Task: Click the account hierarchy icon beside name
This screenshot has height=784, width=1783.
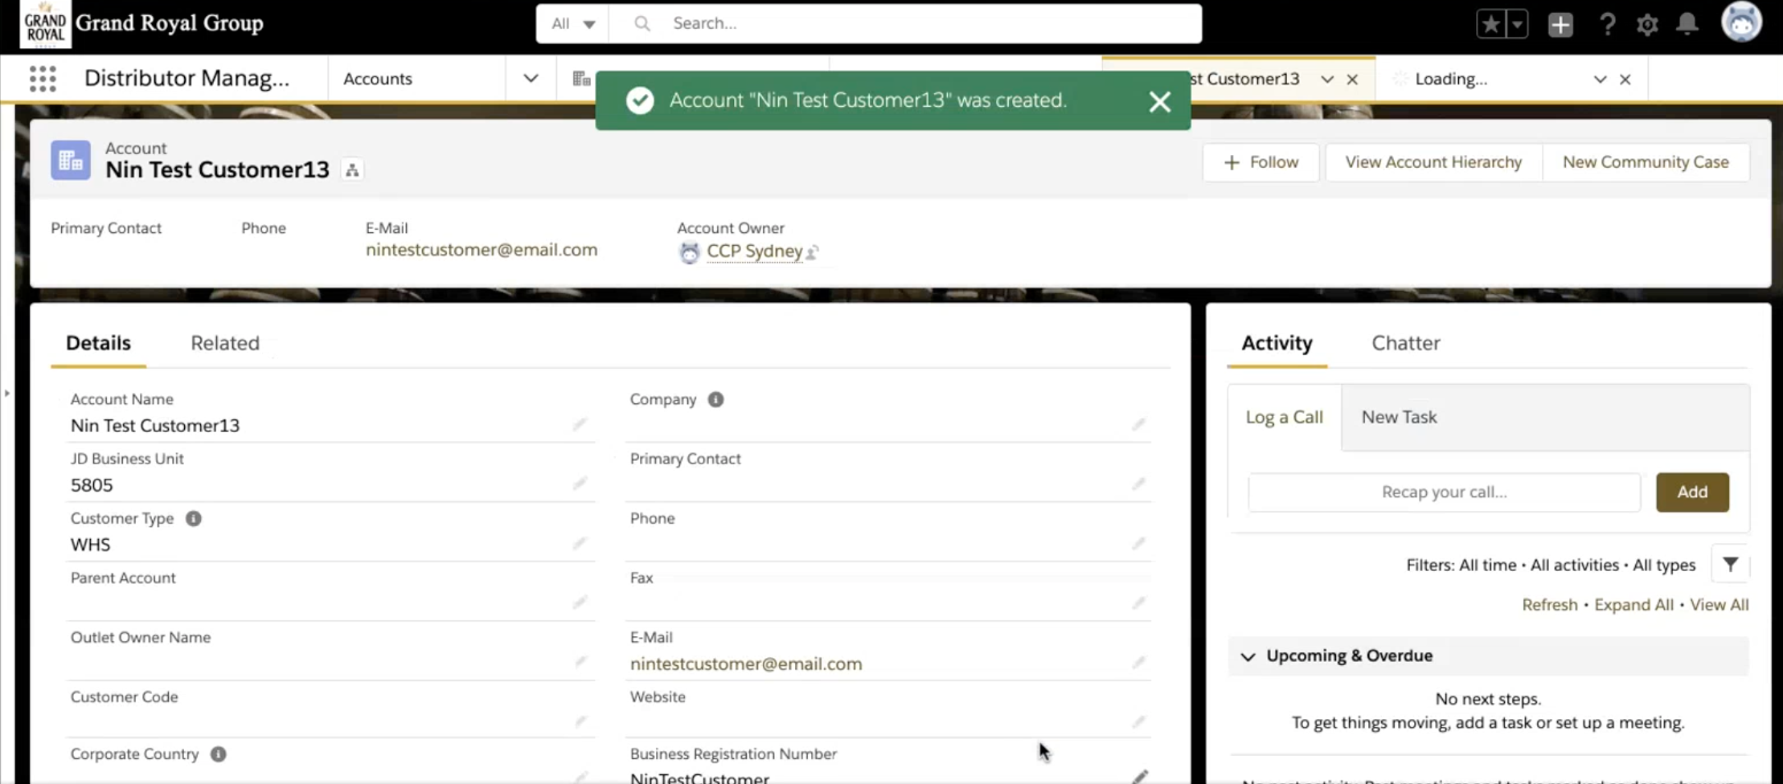Action: click(352, 170)
